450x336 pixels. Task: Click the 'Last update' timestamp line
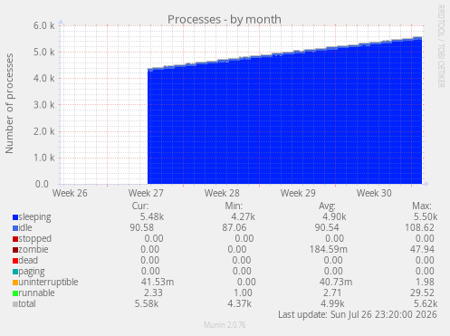coord(358,314)
